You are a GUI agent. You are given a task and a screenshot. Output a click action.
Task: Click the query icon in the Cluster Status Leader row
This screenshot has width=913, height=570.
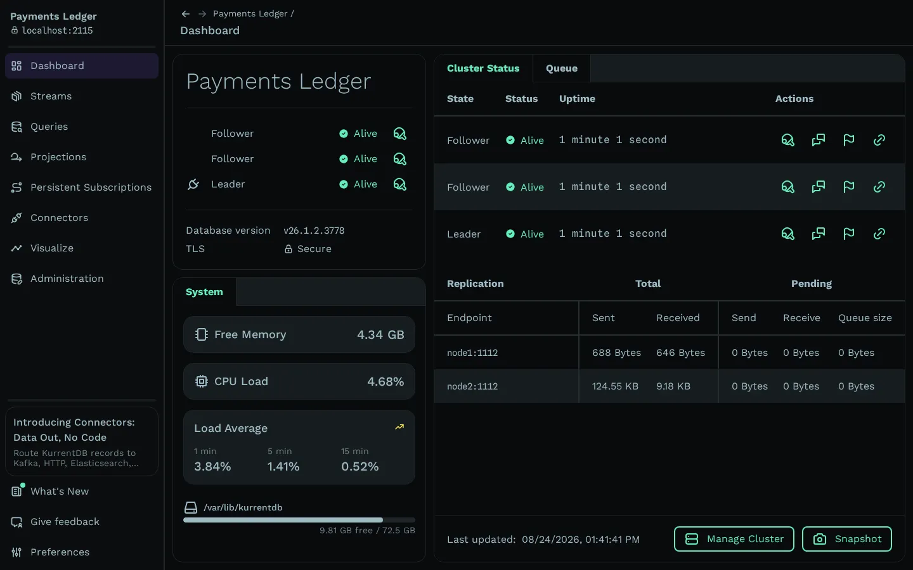[788, 234]
